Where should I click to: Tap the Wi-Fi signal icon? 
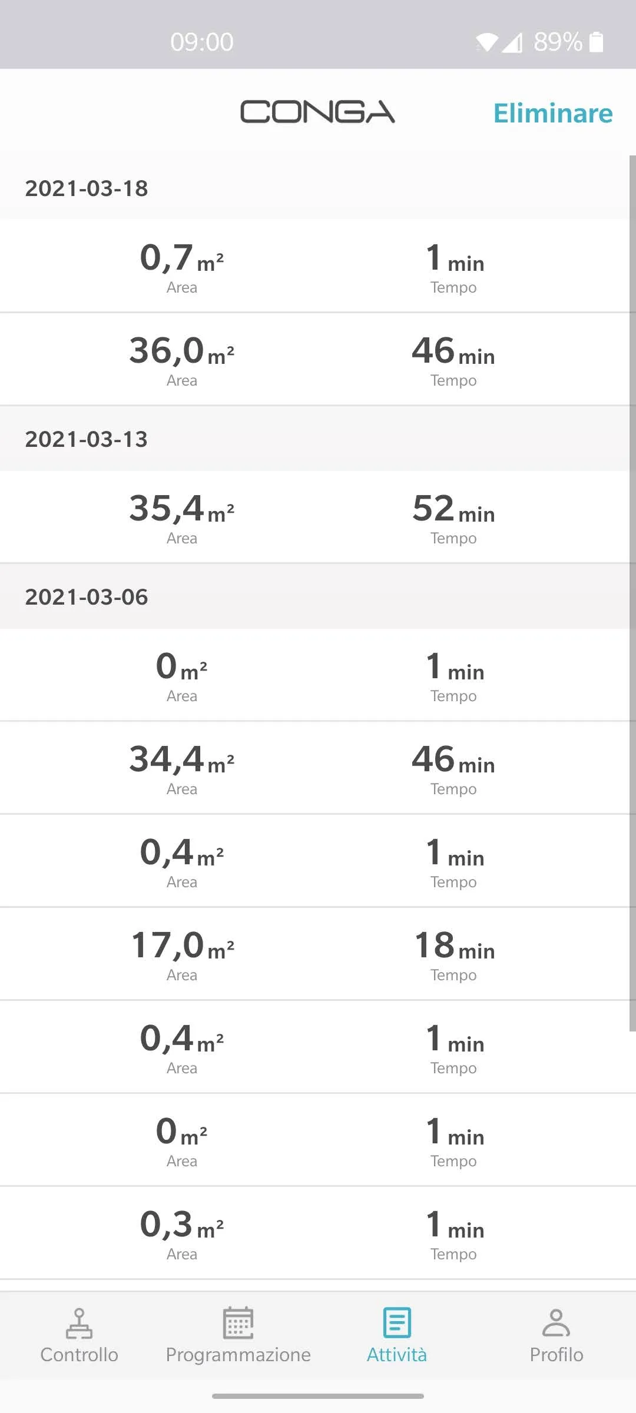[486, 42]
